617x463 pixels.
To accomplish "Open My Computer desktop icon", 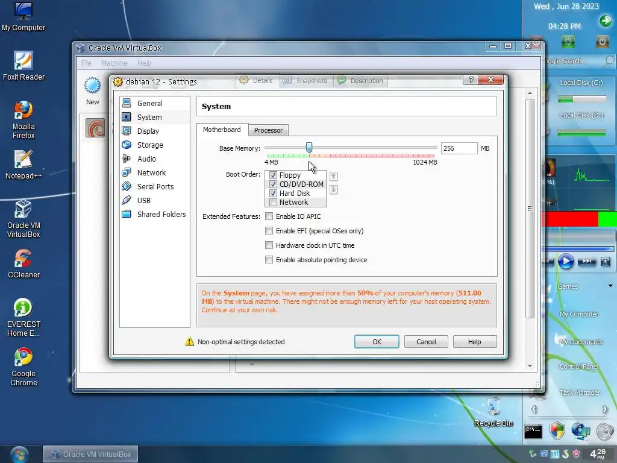I will [23, 16].
